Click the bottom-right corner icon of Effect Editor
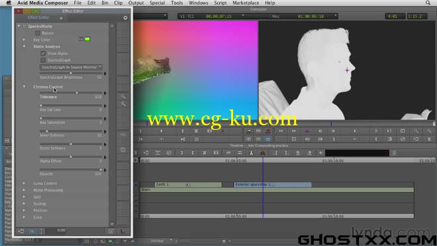 (122, 231)
